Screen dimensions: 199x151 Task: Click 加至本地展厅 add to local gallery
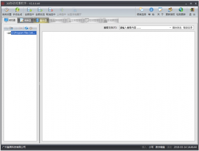coord(74,12)
